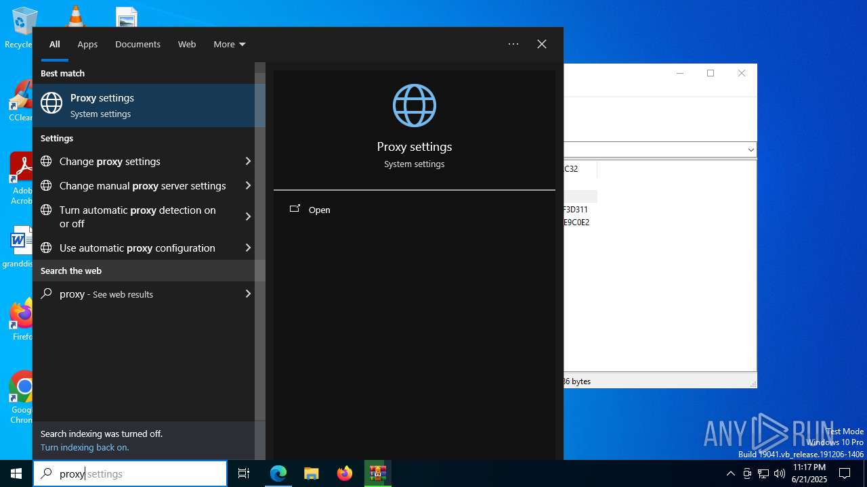Click globe icon beside Change manual proxy server settings

click(x=46, y=185)
